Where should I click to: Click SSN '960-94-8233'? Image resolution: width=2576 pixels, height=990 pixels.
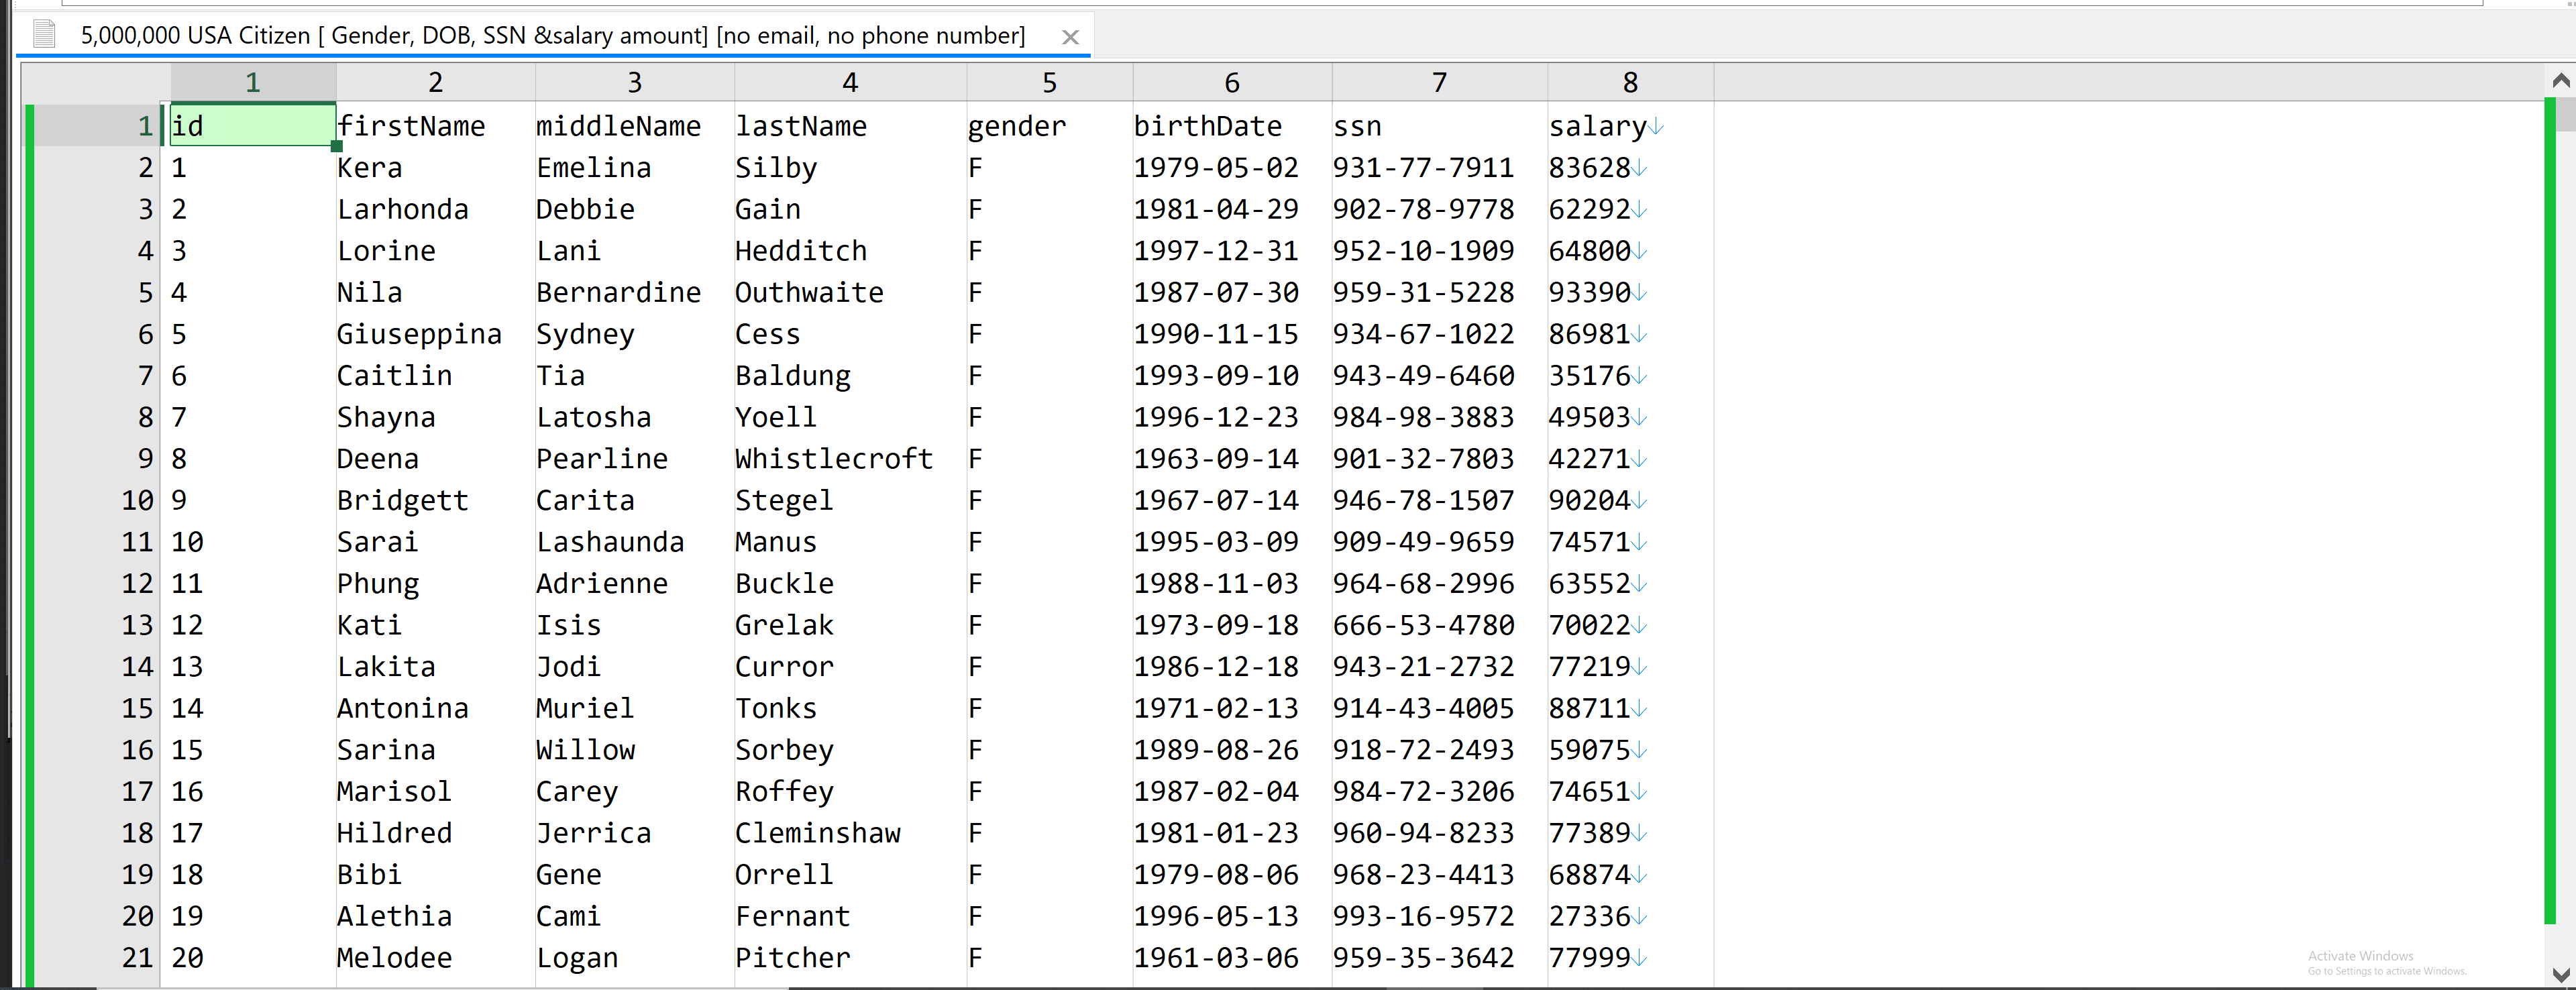click(1423, 833)
